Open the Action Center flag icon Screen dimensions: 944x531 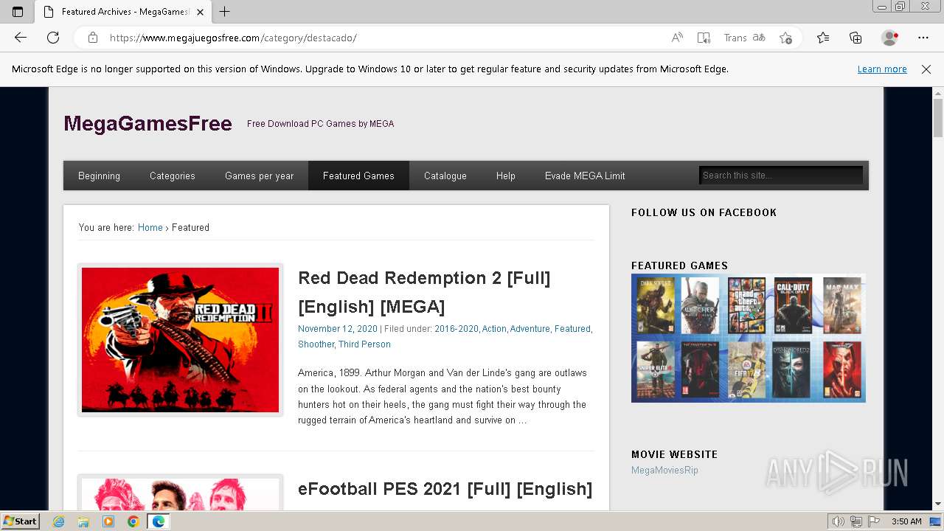pos(874,521)
